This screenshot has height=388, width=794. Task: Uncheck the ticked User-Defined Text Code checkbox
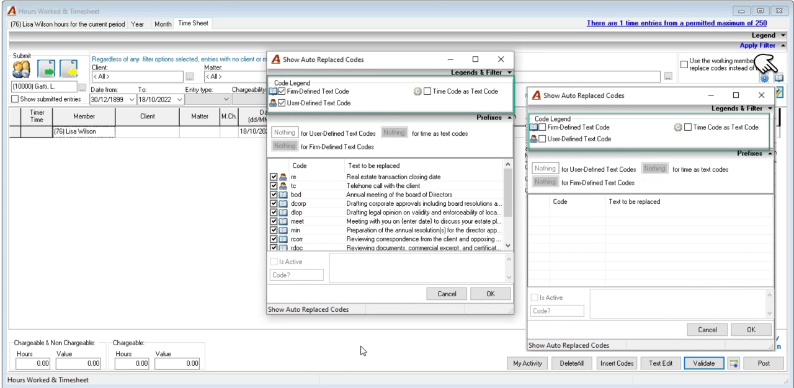pyautogui.click(x=282, y=103)
